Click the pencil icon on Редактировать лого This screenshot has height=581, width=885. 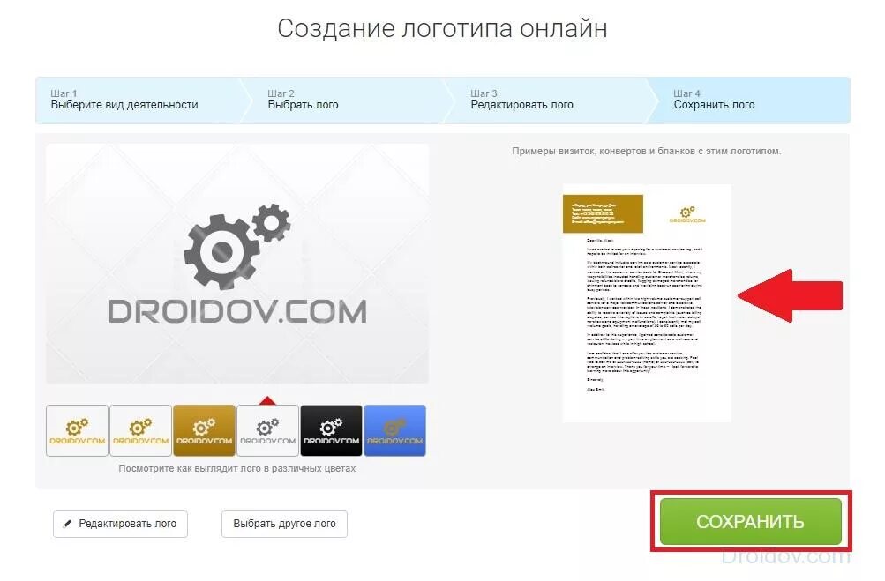point(67,524)
